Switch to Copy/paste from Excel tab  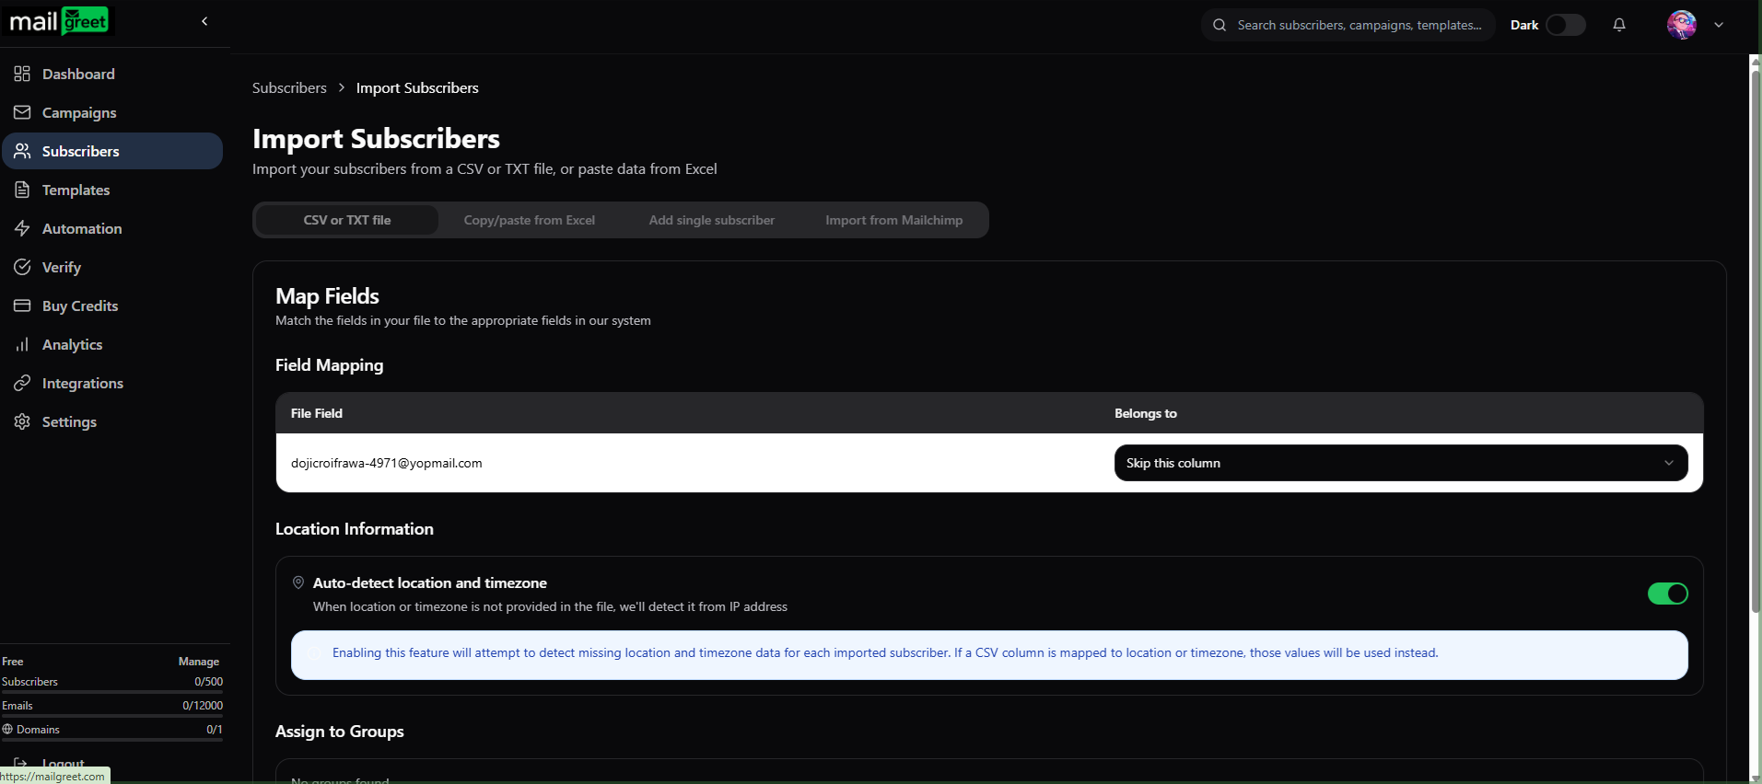tap(530, 220)
